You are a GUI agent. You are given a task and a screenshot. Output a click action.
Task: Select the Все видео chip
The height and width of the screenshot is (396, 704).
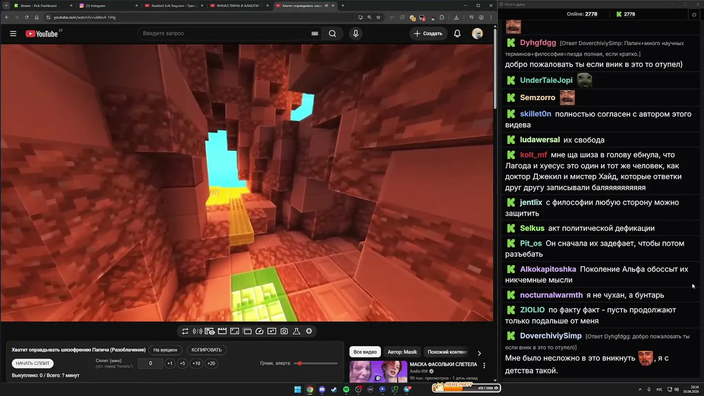(365, 352)
